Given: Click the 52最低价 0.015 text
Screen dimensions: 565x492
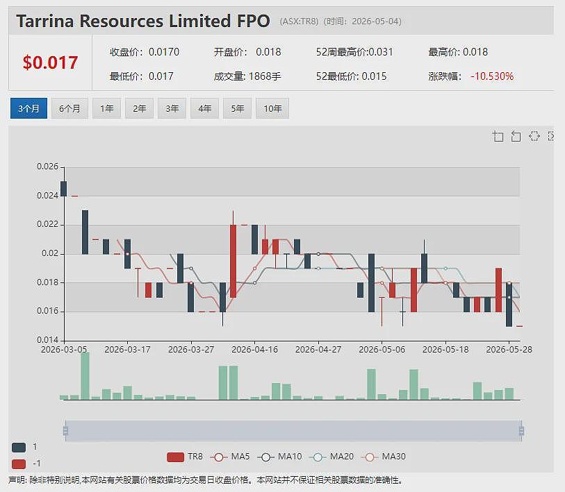Looking at the screenshot, I should (352, 76).
